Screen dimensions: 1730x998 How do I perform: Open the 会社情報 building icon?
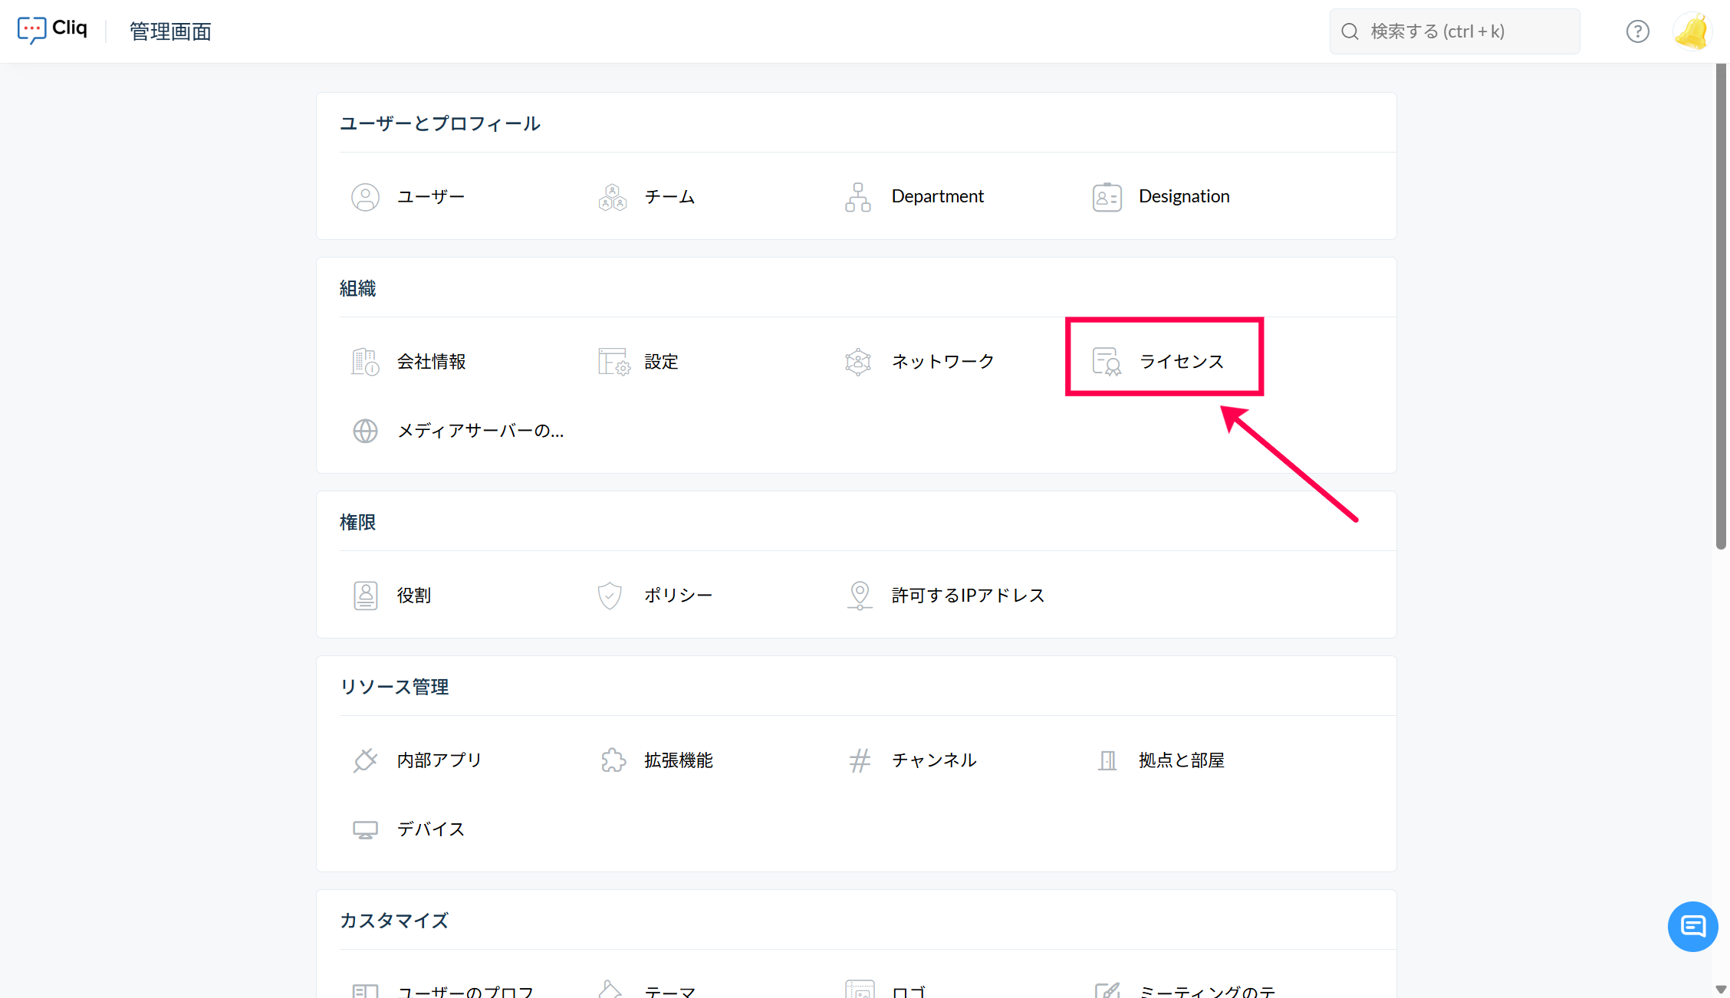[365, 362]
